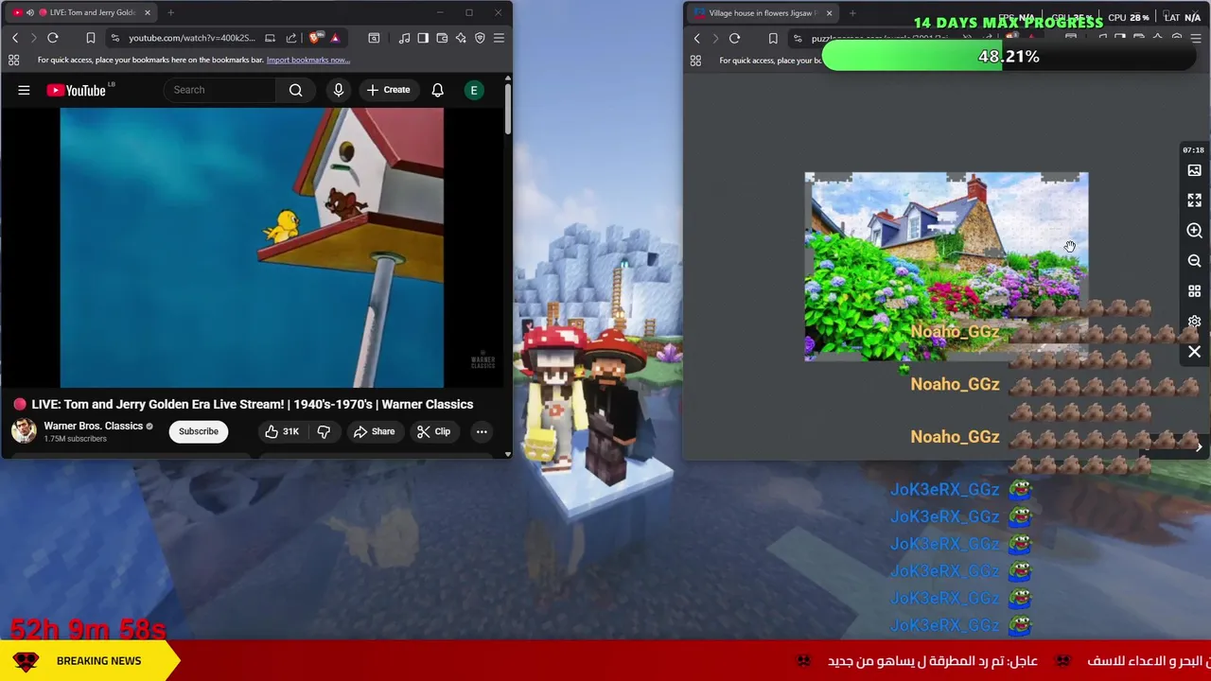Click the Tom and Jerry video player
This screenshot has width=1211, height=681.
point(252,248)
